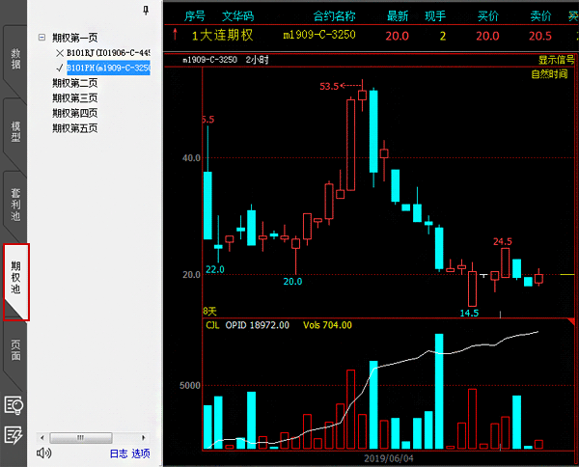The image size is (579, 467).
Task: Open the 模型 sidebar tab
Action: (x=14, y=132)
